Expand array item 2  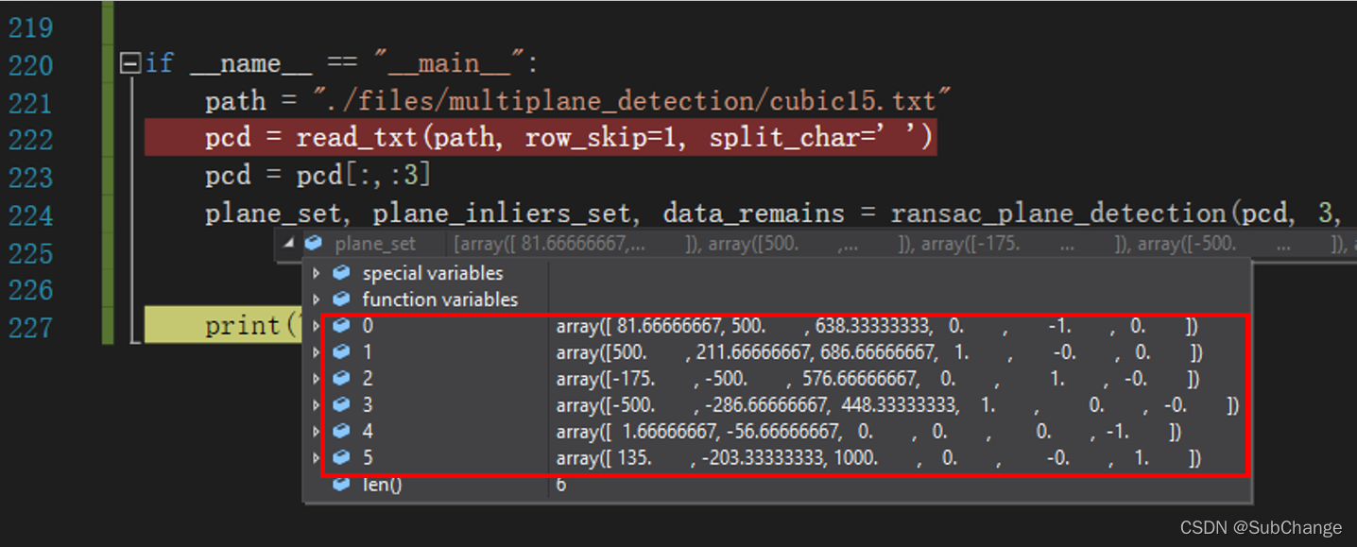click(317, 379)
